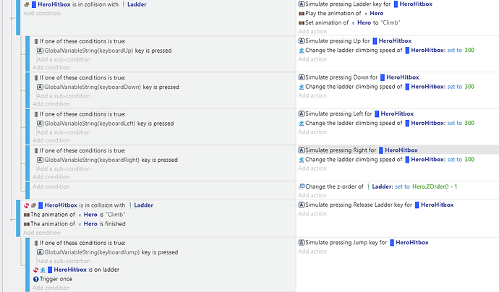Click 'Add action' under 'Simulate pressing Jump key'
This screenshot has width=499, height=292.
[312, 252]
